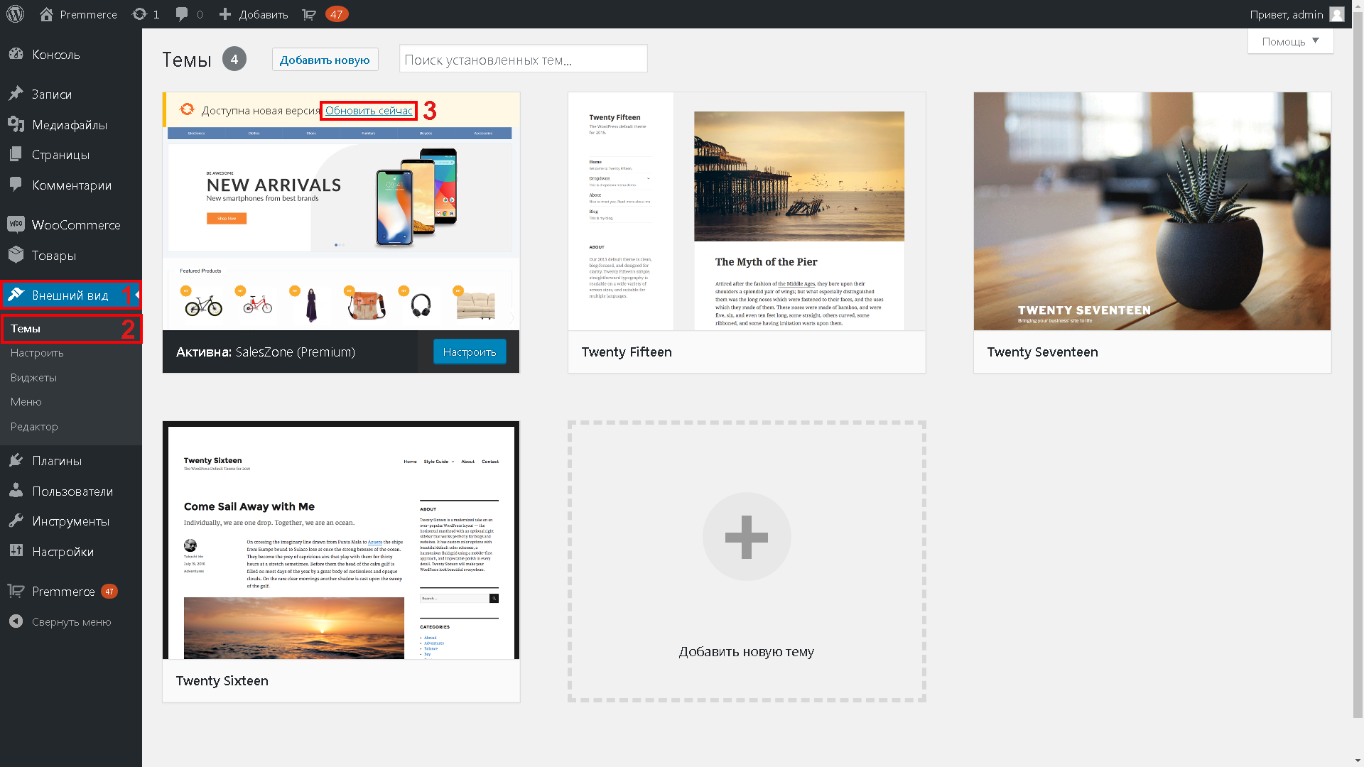Click the large plus icon to add theme
The width and height of the screenshot is (1364, 767).
click(746, 536)
